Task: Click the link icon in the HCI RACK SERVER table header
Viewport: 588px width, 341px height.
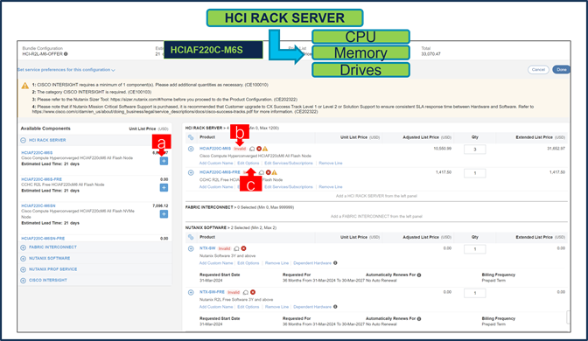Action: 191,137
